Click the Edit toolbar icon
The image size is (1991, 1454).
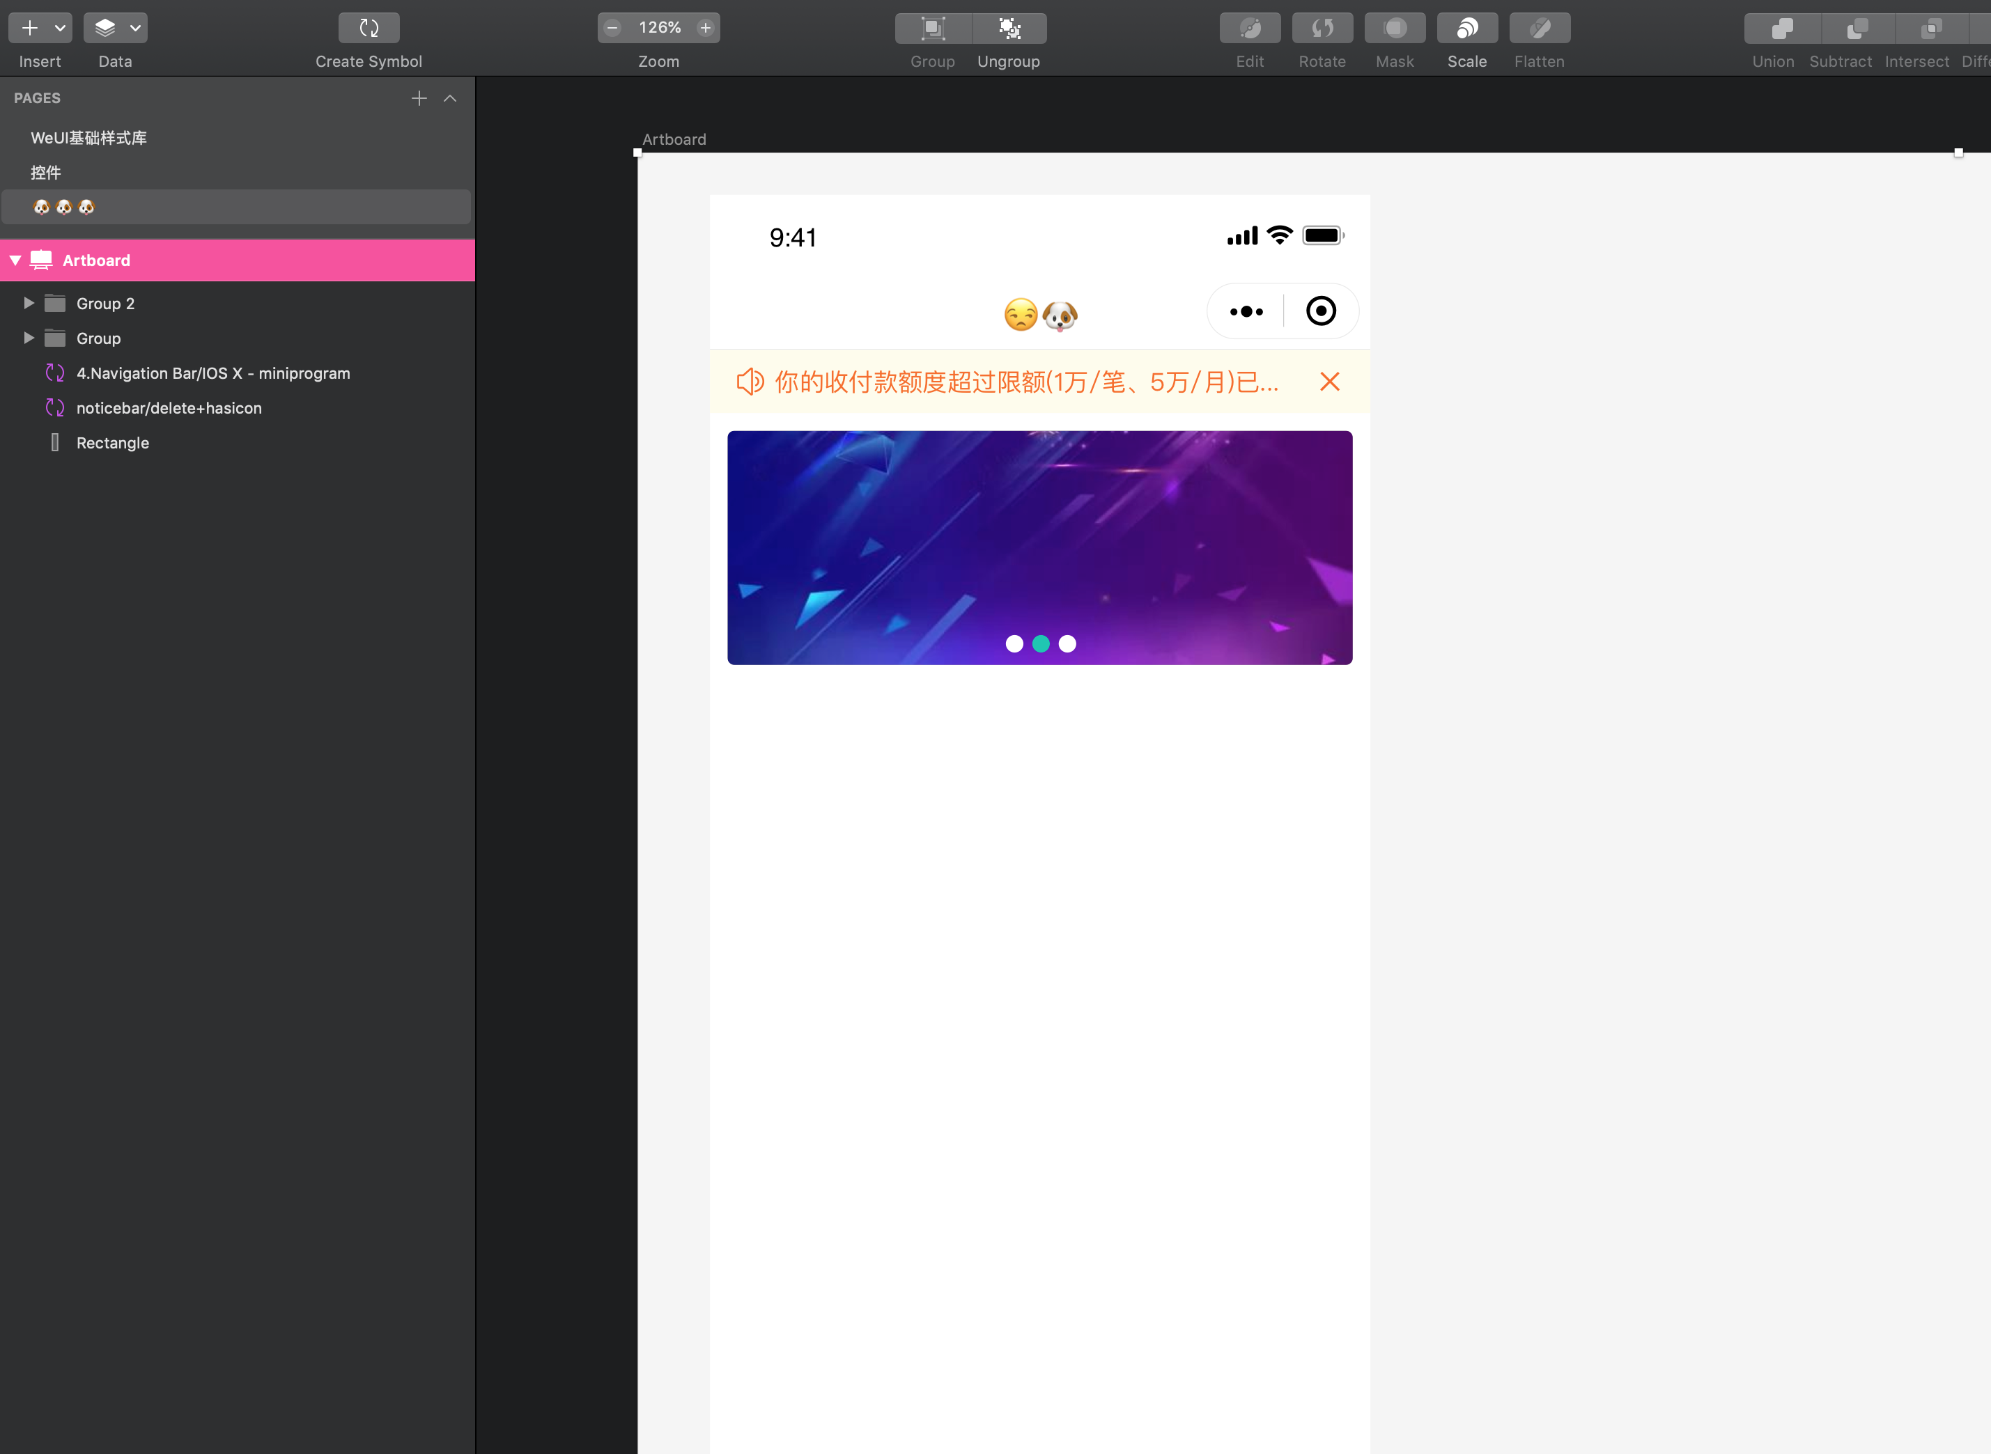(x=1250, y=28)
